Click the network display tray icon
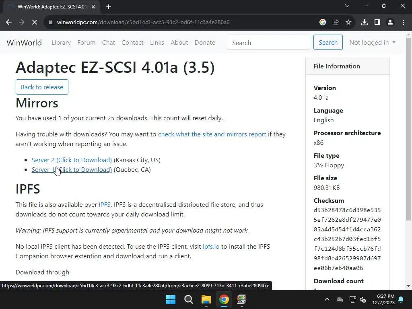The height and width of the screenshot is (309, 412). (x=352, y=299)
